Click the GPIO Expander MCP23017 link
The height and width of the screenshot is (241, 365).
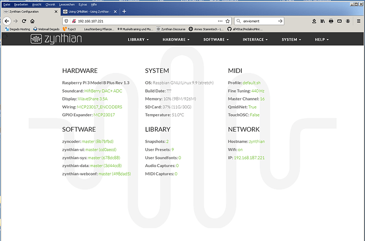[x=104, y=115]
